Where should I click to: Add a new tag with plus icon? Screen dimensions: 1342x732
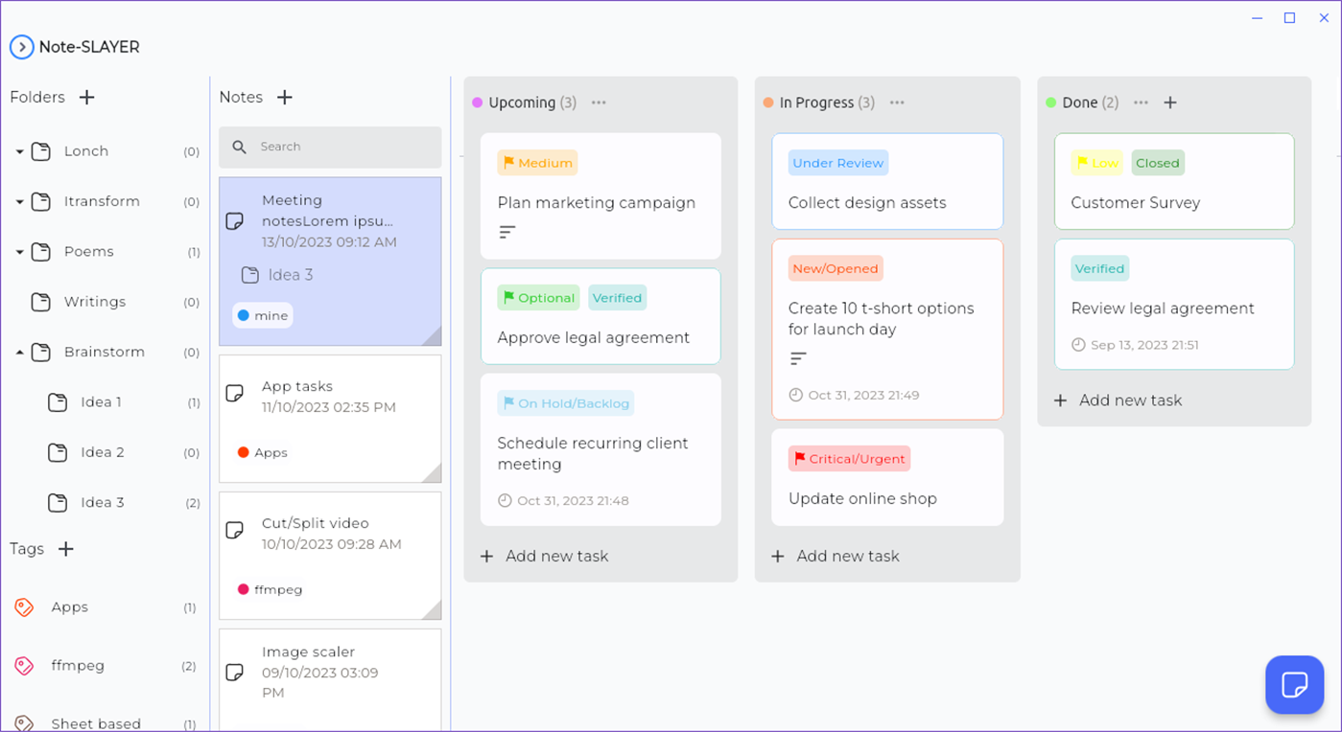click(x=66, y=549)
